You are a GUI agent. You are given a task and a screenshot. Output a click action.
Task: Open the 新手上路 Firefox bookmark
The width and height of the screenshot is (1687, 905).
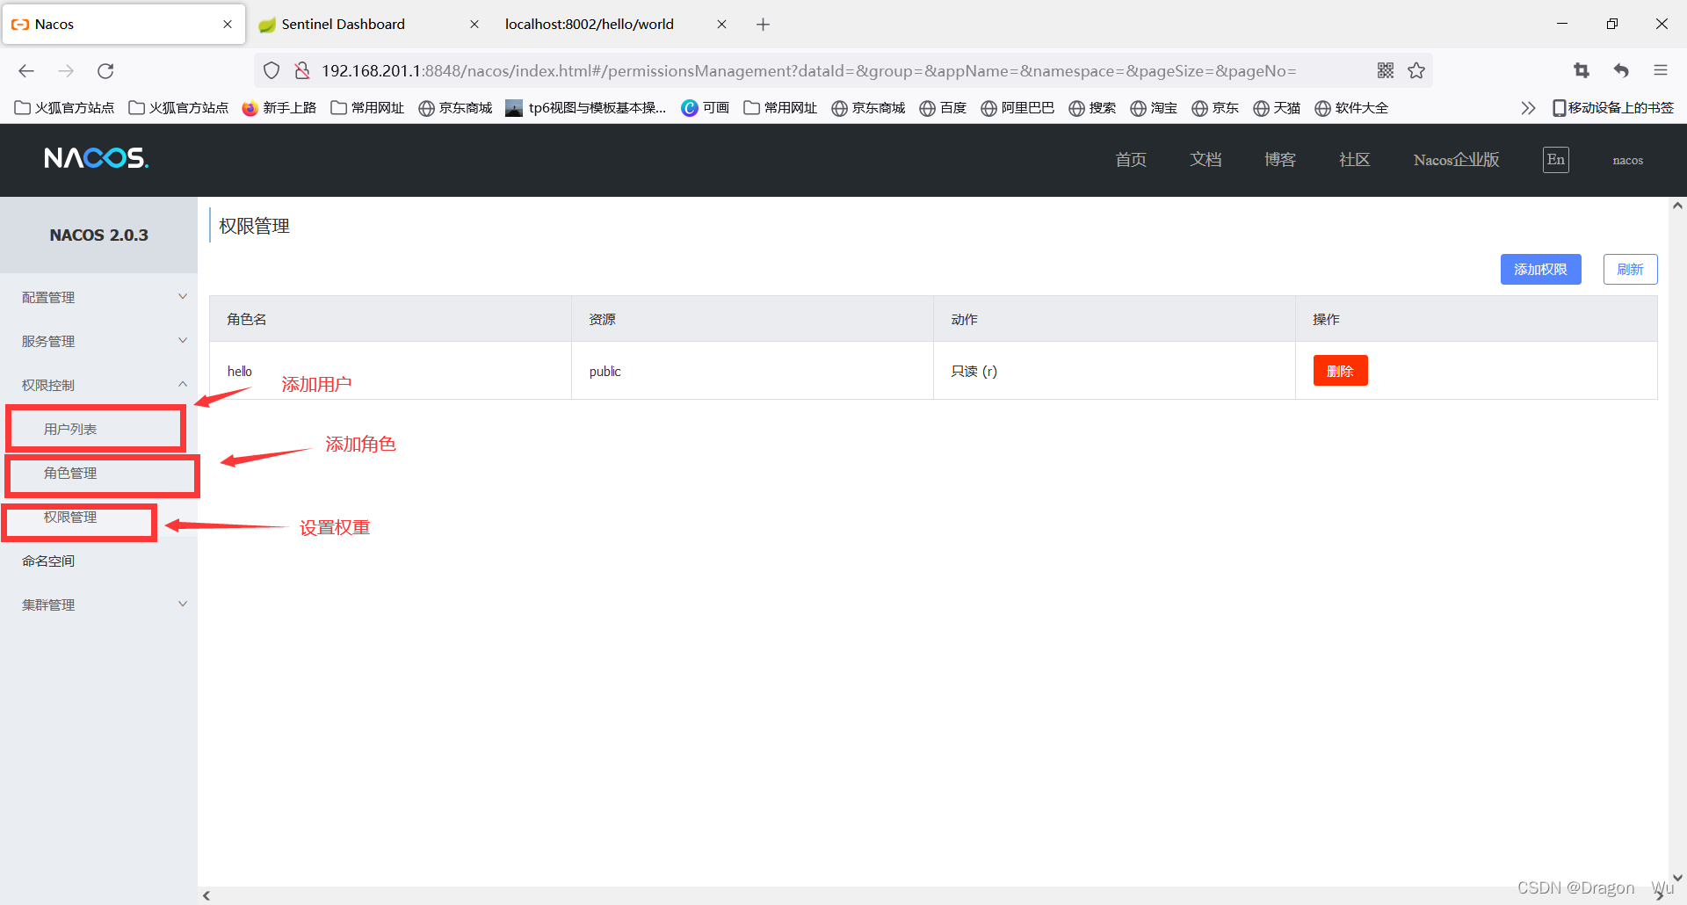(279, 108)
